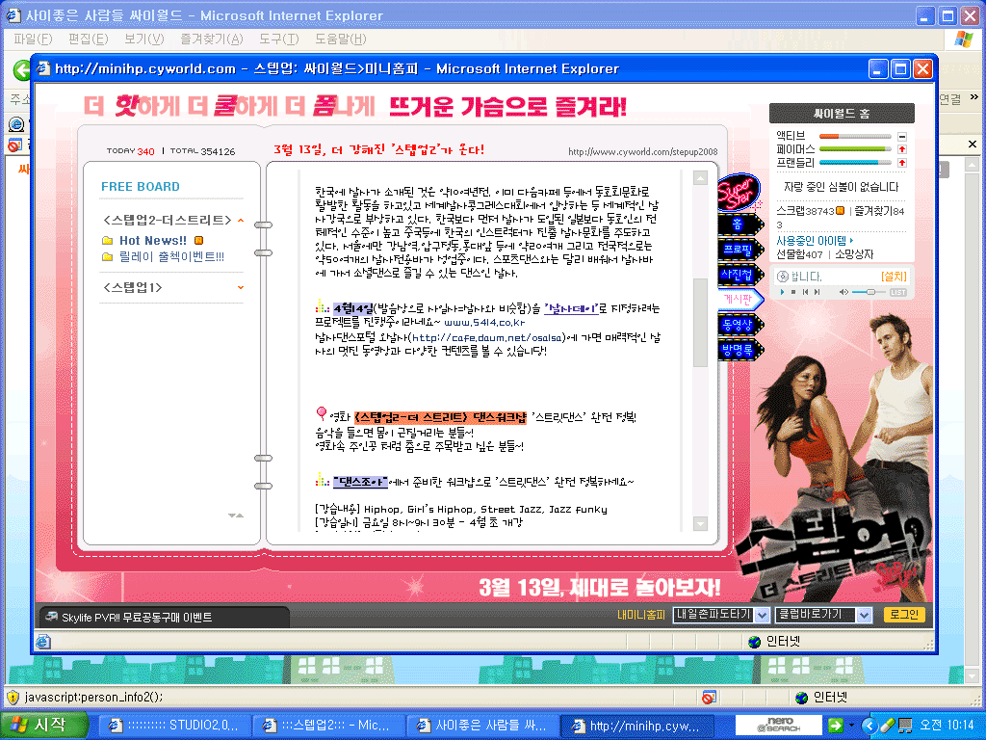
Task: Click the 소망상자 link
Action: coord(854,254)
